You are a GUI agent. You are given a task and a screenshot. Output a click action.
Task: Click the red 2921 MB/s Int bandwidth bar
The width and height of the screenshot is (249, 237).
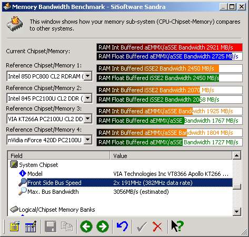[170, 47]
